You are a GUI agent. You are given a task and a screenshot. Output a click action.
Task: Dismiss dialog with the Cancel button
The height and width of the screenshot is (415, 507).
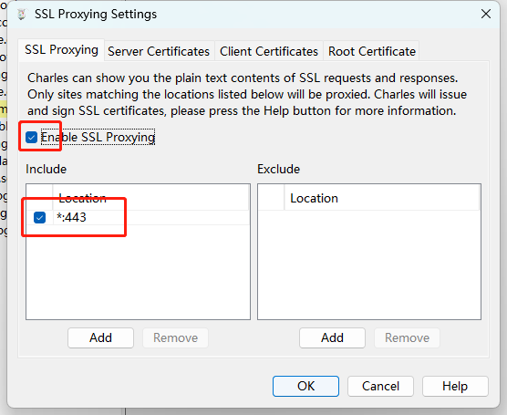[380, 386]
